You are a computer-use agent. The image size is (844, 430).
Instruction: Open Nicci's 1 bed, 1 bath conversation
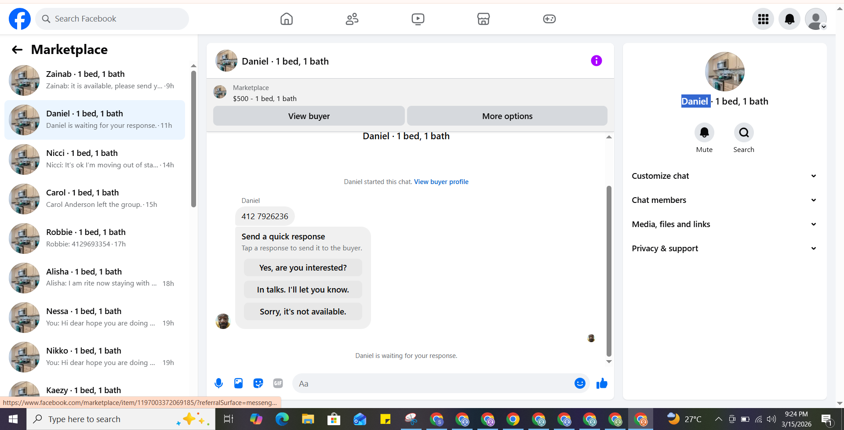tap(95, 159)
